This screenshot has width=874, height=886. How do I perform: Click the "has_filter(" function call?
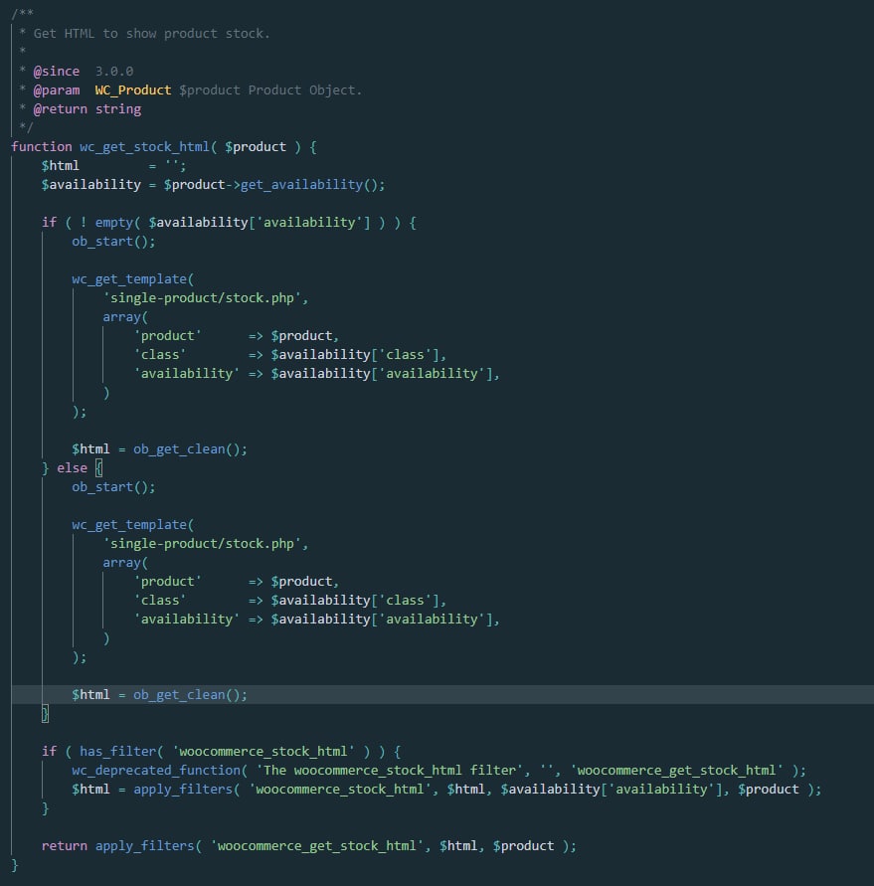click(121, 752)
